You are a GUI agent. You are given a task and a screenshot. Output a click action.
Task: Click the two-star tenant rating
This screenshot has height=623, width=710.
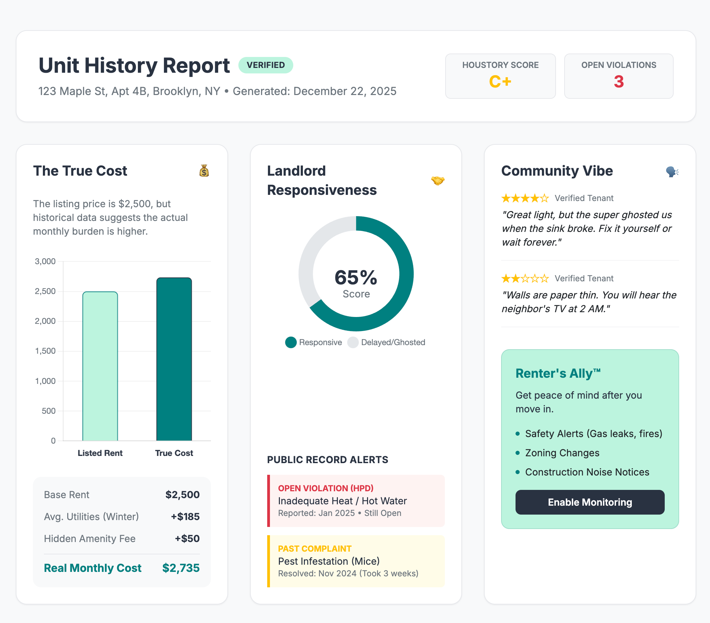[x=524, y=278]
